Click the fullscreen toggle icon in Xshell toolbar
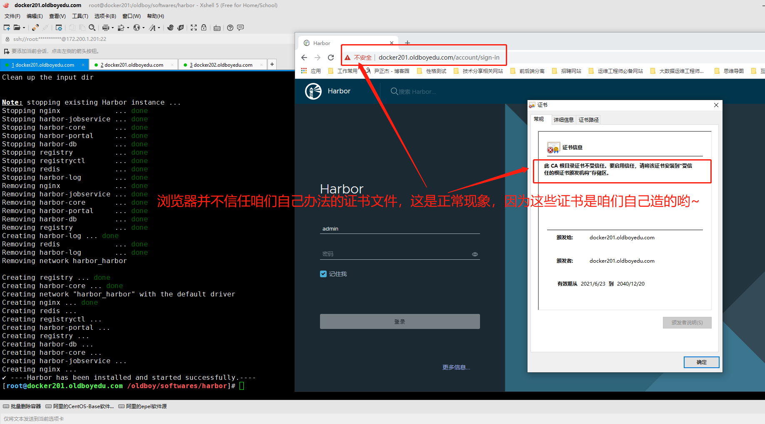Screen dimensions: 765x424 point(194,28)
